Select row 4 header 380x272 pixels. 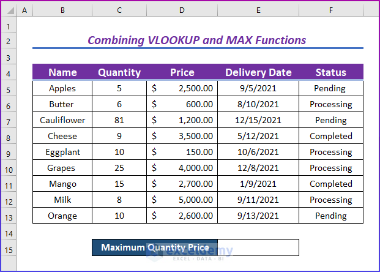[8, 73]
